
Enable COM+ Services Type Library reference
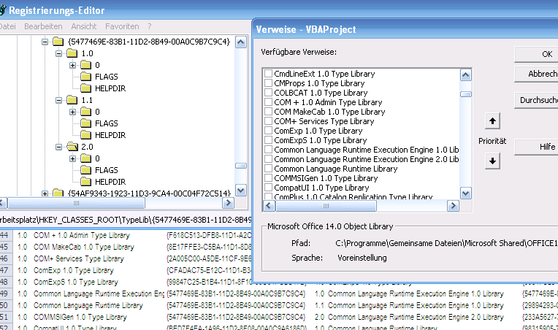(x=268, y=121)
